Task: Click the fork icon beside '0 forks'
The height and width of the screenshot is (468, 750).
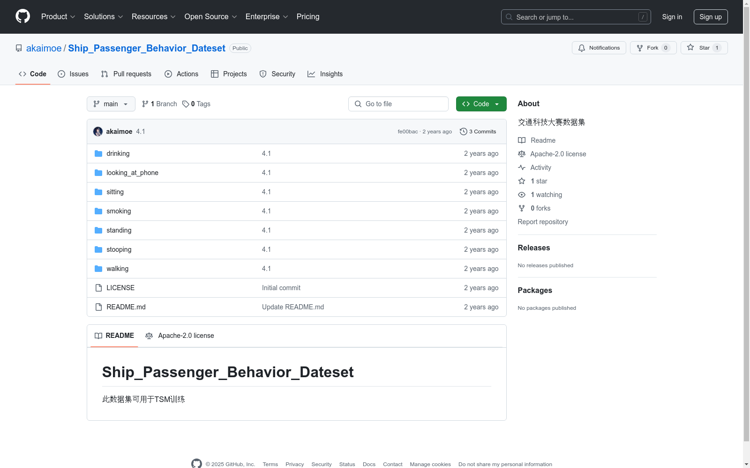Action: click(x=522, y=208)
